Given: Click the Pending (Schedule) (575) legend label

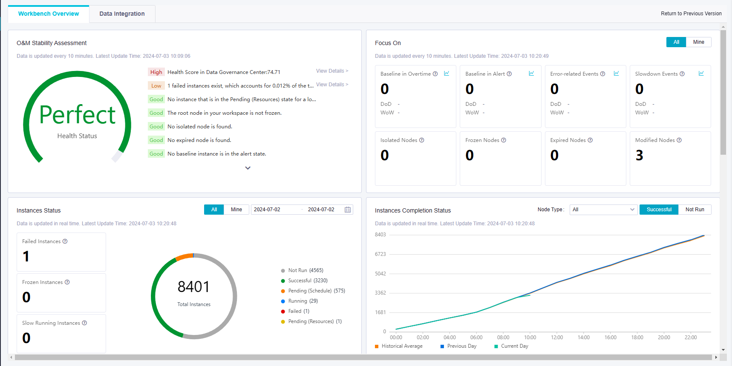Looking at the screenshot, I should 317,291.
